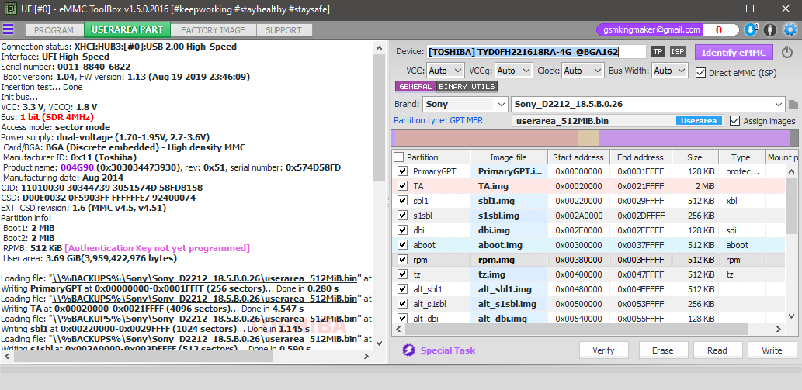Click the Verify button
The height and width of the screenshot is (390, 802).
point(603,350)
